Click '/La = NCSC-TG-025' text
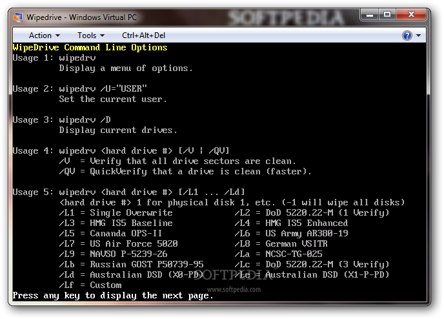Screen dimensions: 444x319 click(x=278, y=254)
